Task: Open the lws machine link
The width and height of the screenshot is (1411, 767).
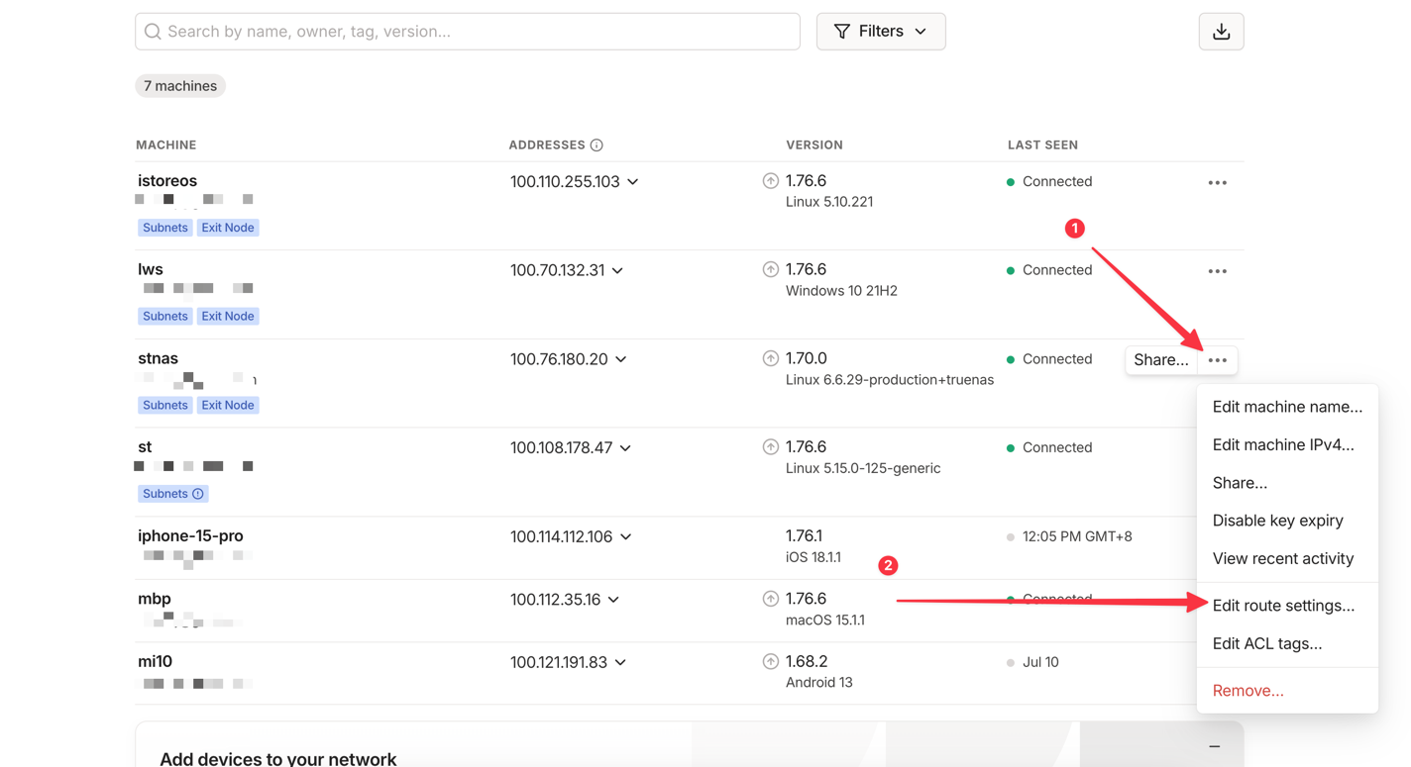Action: coord(151,269)
